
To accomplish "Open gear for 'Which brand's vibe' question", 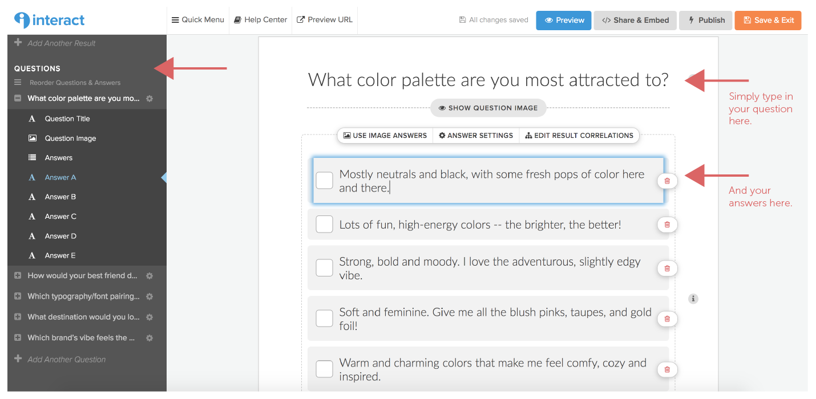I will point(150,338).
